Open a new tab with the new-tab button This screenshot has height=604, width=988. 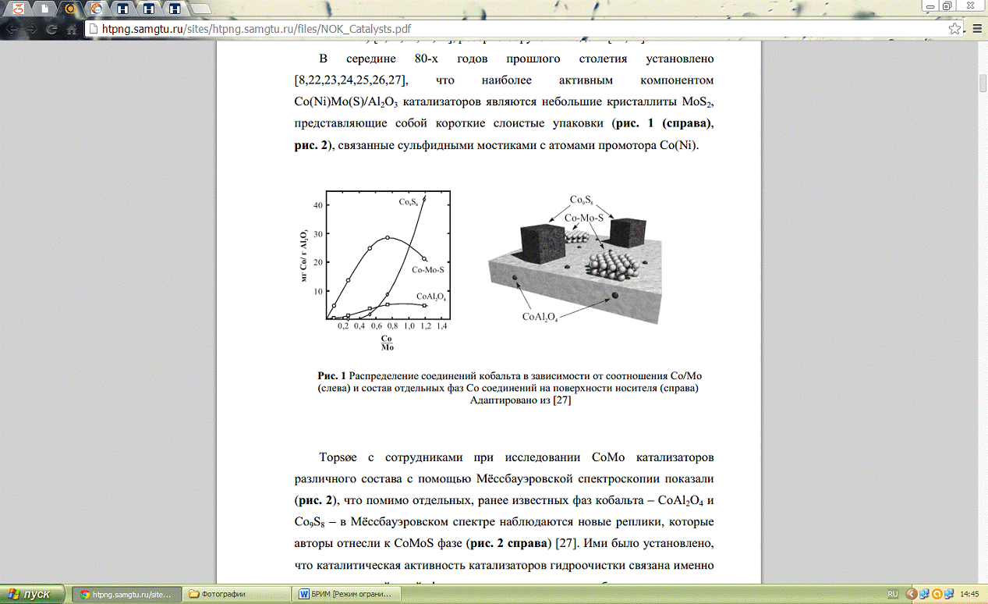click(x=201, y=10)
